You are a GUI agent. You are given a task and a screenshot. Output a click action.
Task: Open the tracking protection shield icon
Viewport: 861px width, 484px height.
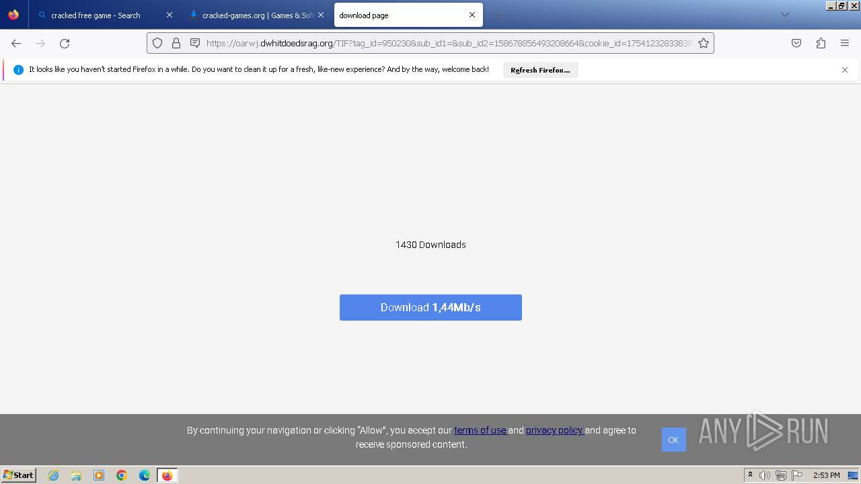[157, 43]
